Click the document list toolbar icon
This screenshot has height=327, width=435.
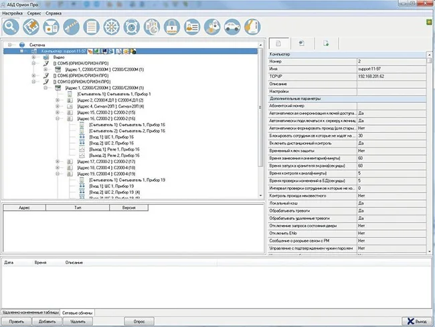[x=91, y=27]
